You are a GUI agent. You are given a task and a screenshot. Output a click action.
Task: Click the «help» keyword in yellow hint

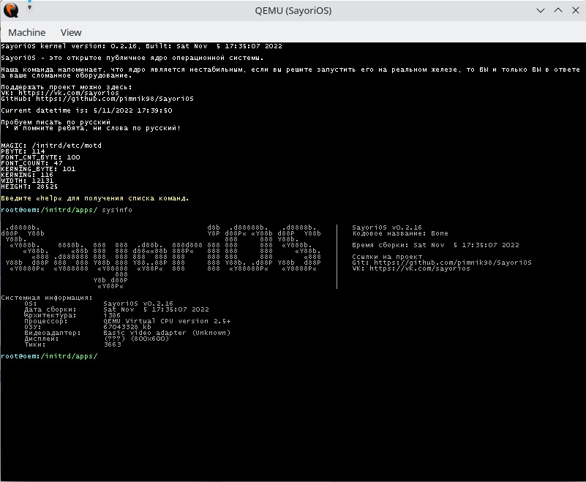tap(49, 197)
